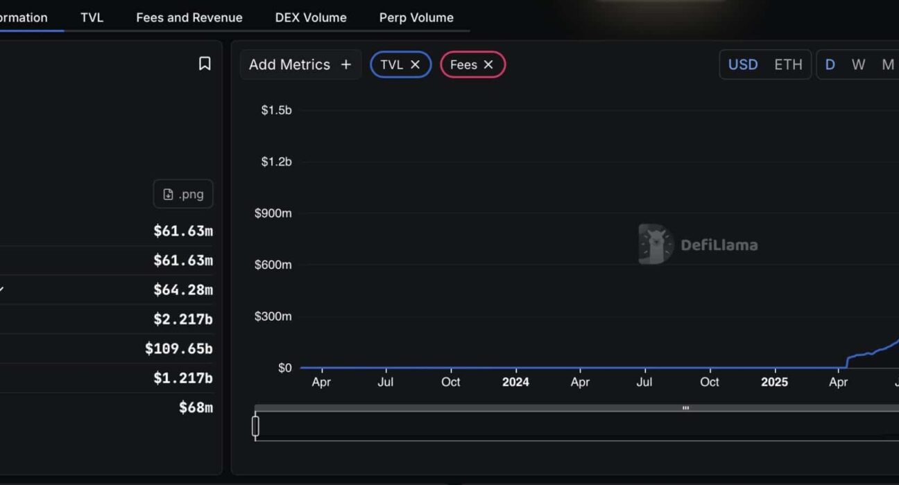The image size is (899, 485).
Task: Switch chart denomination to ETH
Action: [788, 64]
